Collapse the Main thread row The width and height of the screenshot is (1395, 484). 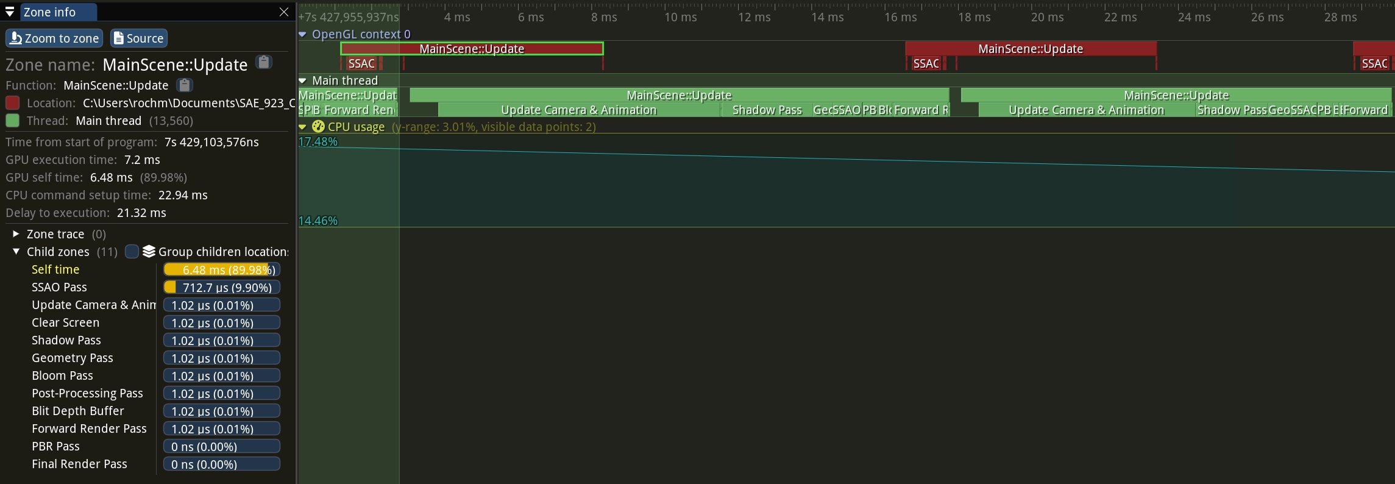pyautogui.click(x=302, y=80)
